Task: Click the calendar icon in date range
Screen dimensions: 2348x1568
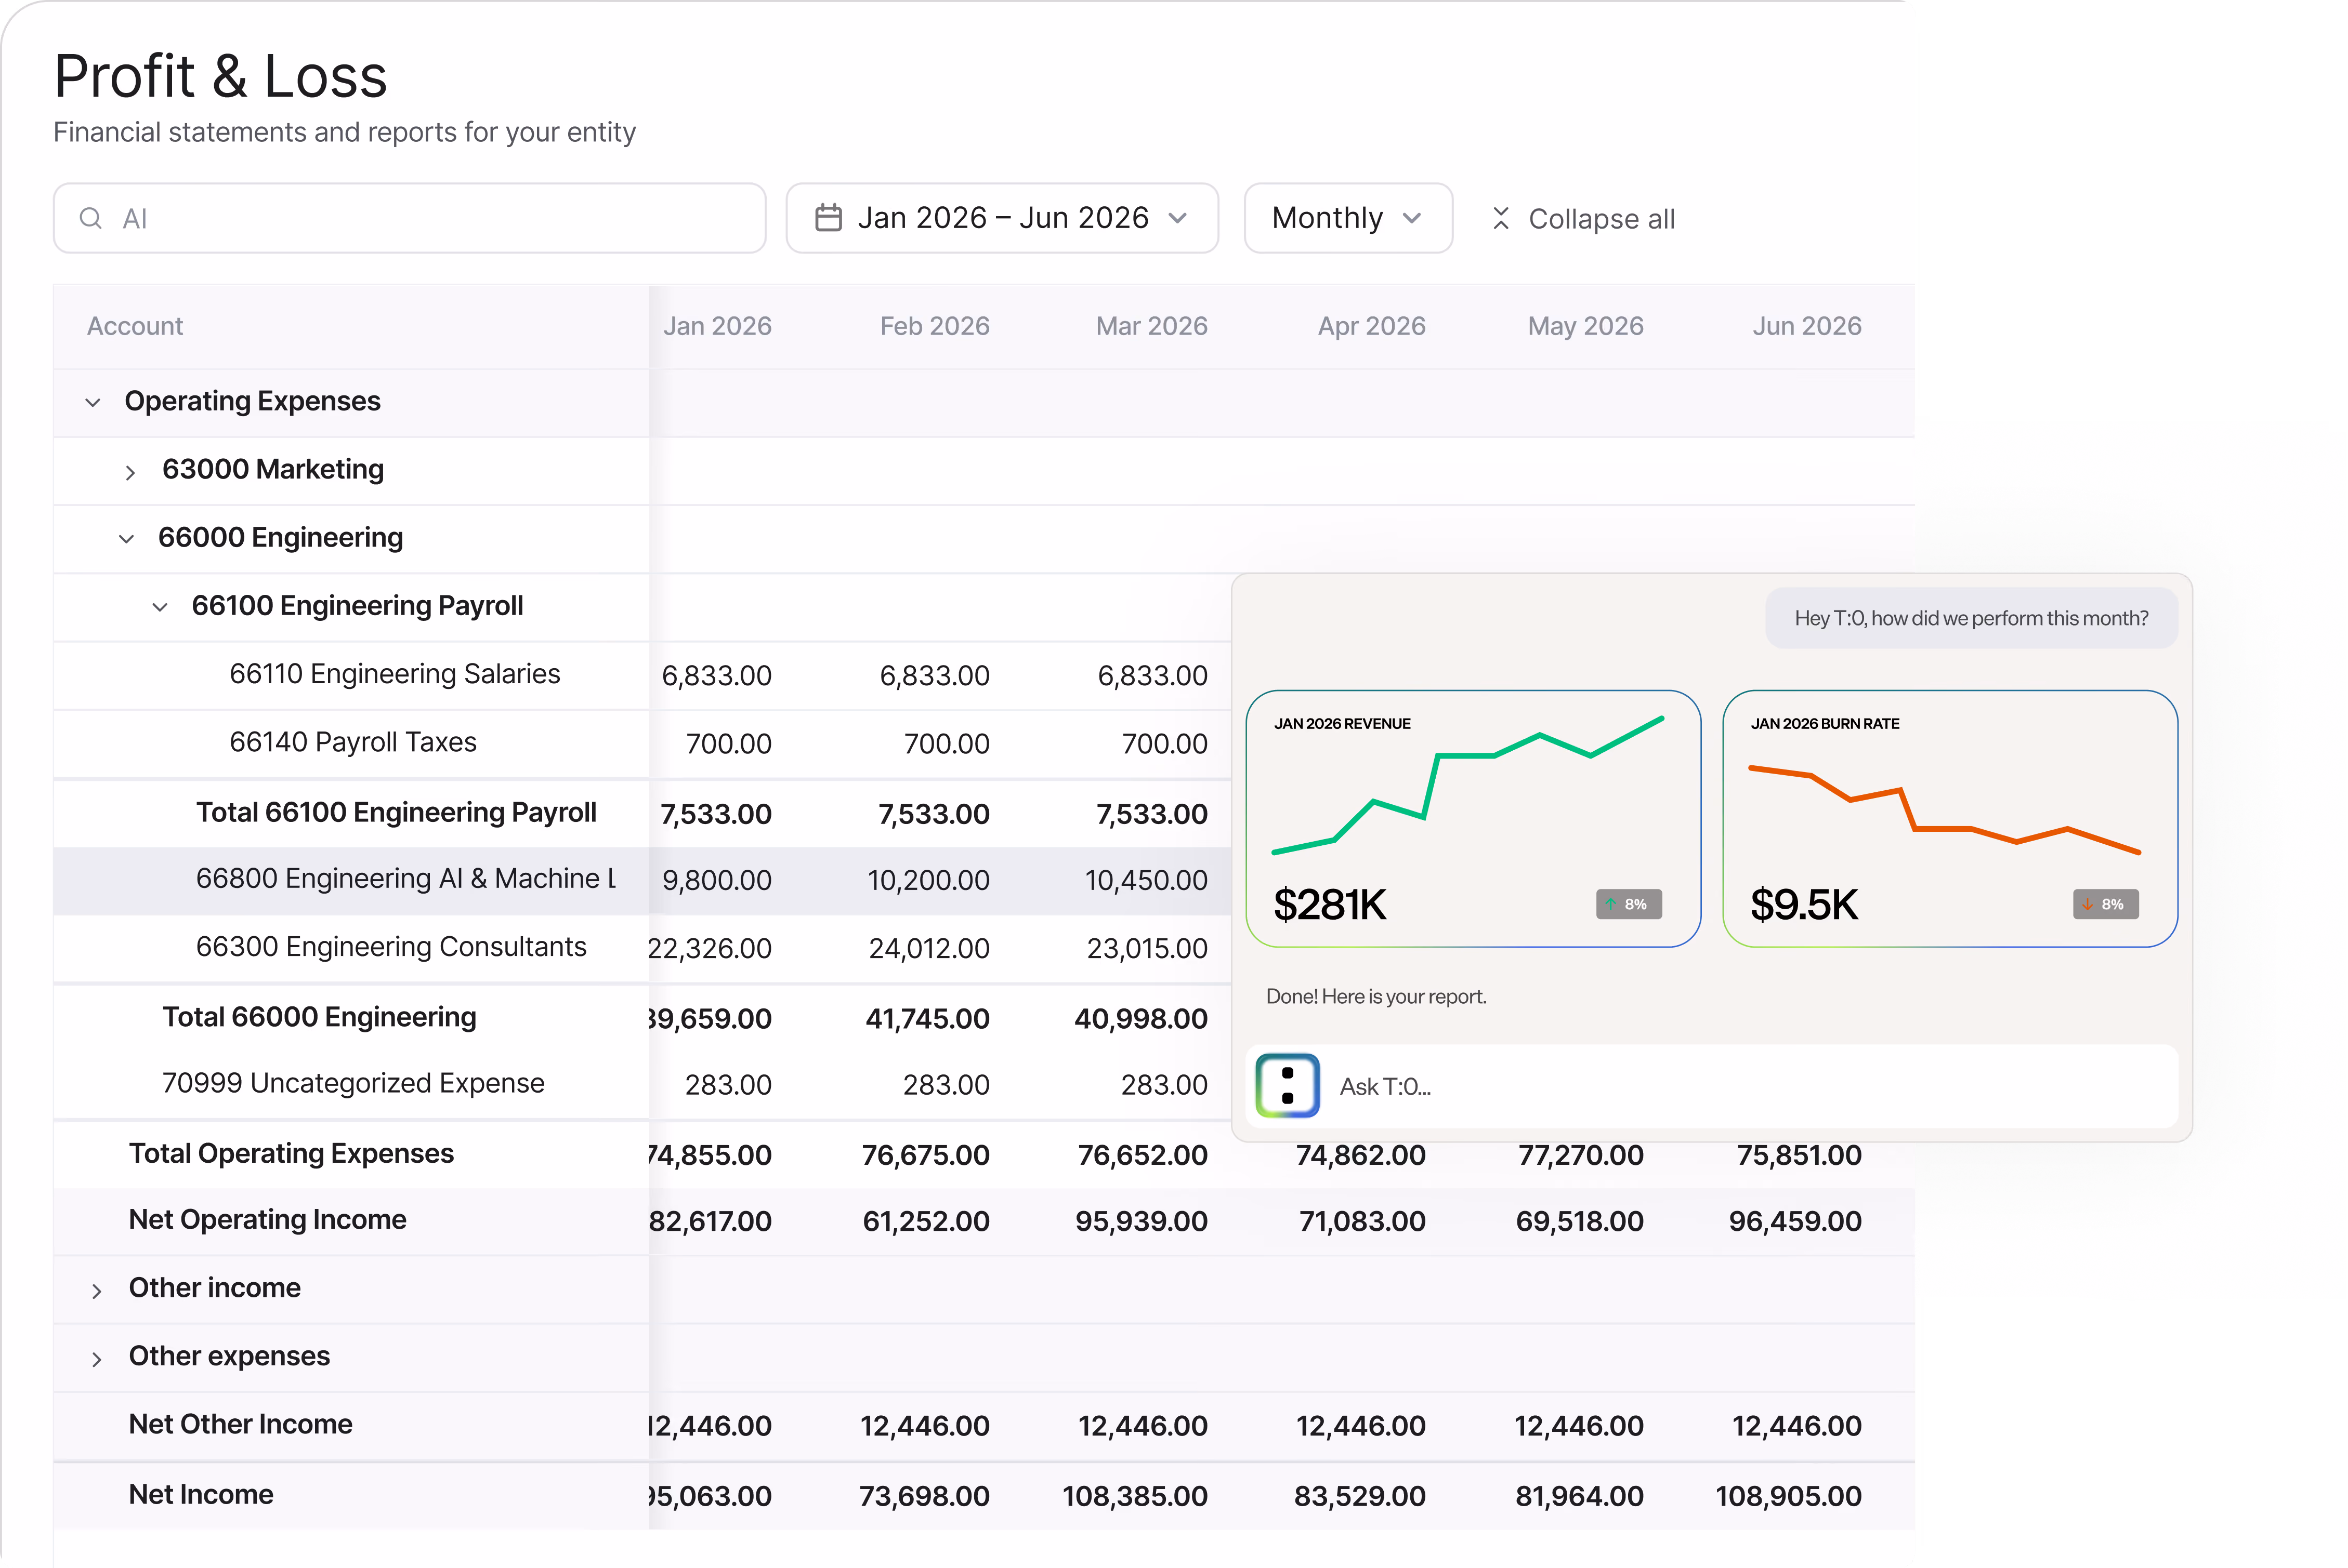Action: (x=829, y=218)
